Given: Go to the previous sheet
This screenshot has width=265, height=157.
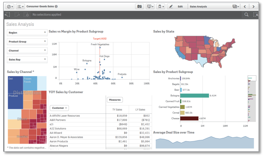Looking at the screenshot, I should [x=245, y=7].
